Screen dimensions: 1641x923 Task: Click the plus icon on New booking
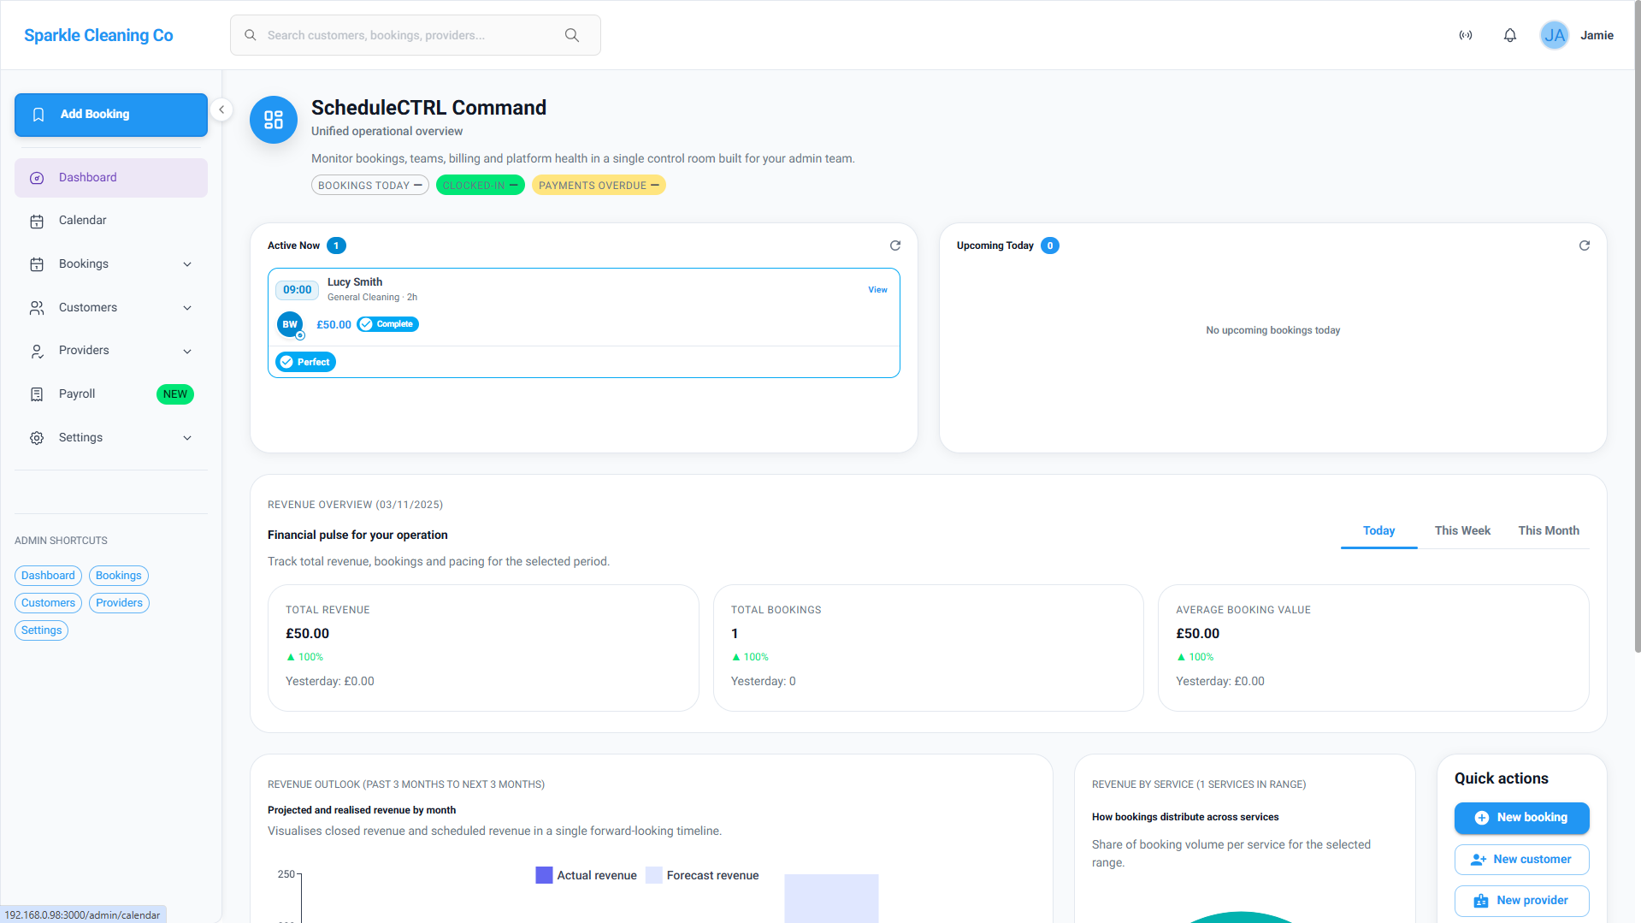(1482, 818)
